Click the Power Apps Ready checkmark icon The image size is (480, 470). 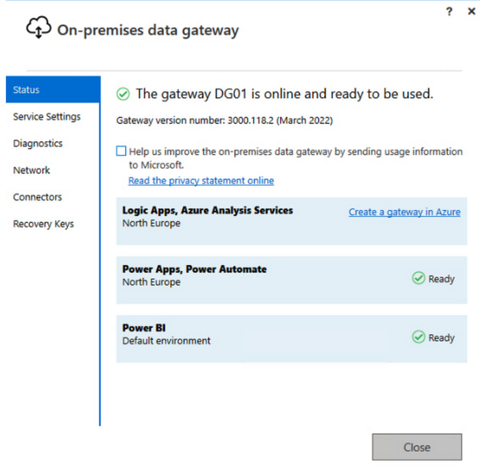tap(419, 278)
